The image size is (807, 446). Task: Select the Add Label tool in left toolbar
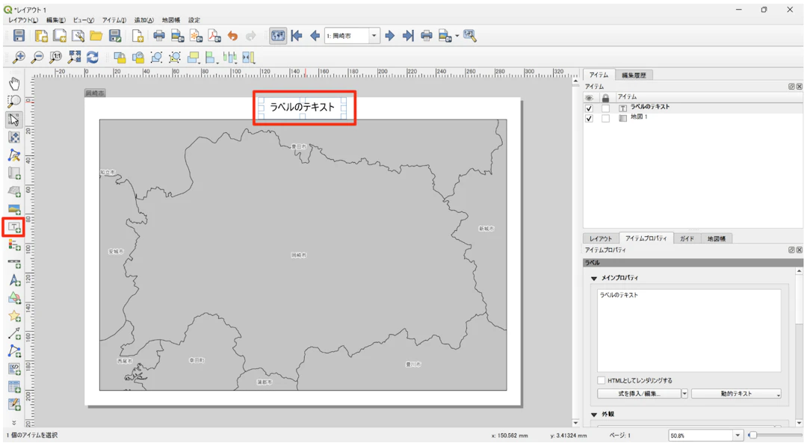pyautogui.click(x=13, y=227)
